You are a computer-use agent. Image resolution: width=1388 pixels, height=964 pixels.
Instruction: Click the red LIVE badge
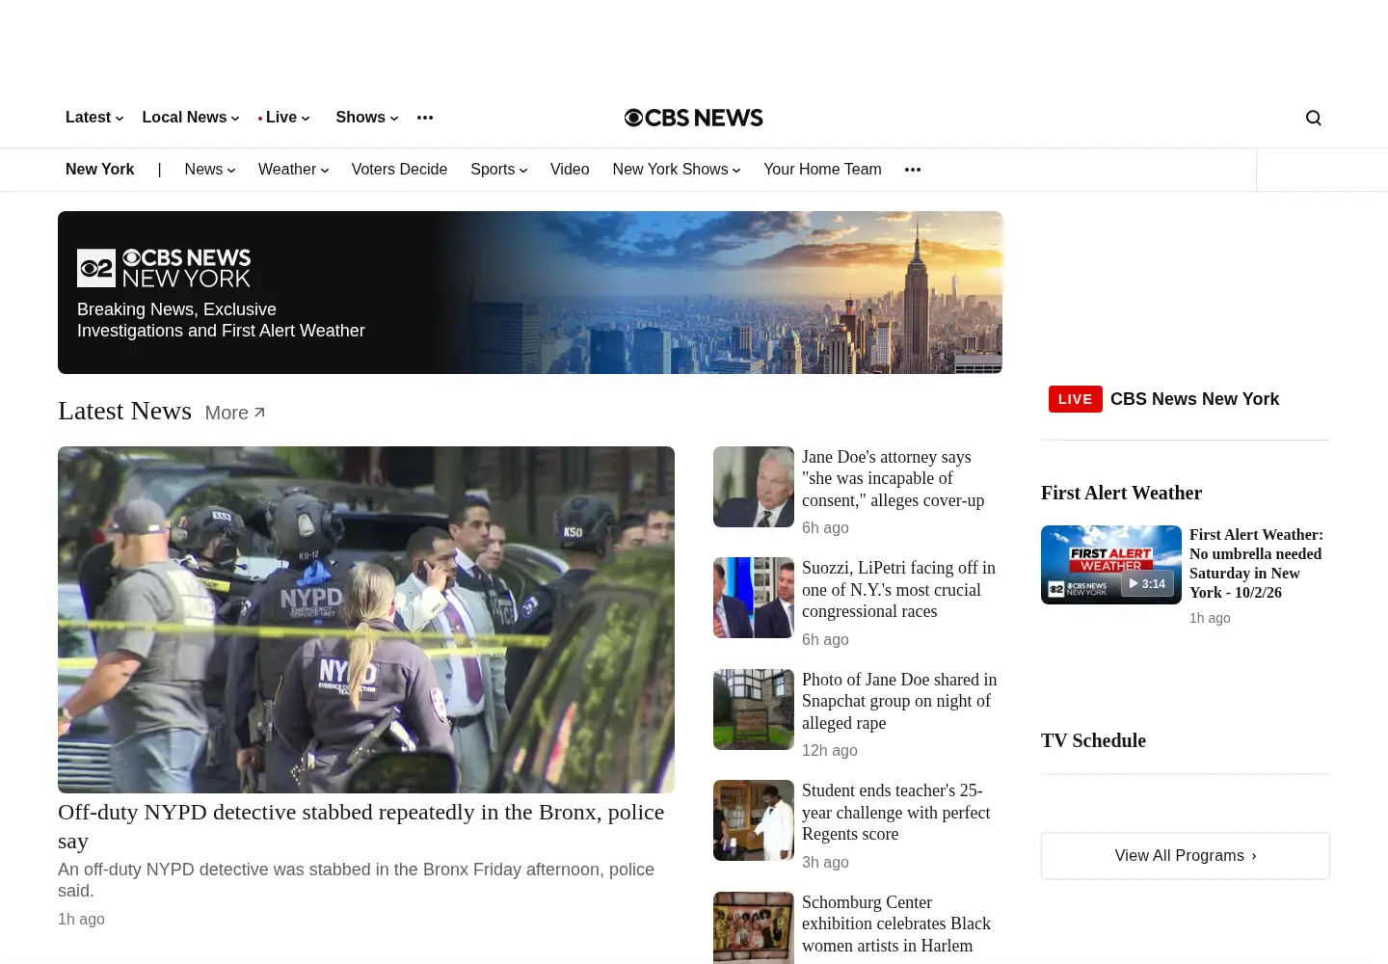pos(1075,399)
